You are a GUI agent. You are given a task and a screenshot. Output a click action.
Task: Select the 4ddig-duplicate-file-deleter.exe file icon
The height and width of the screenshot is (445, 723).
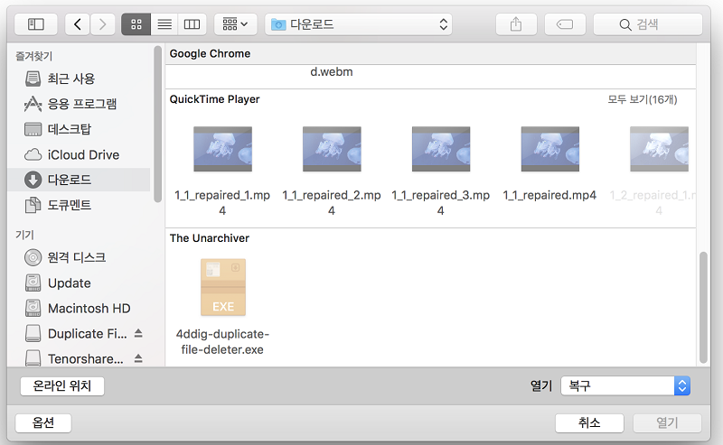[x=222, y=287]
